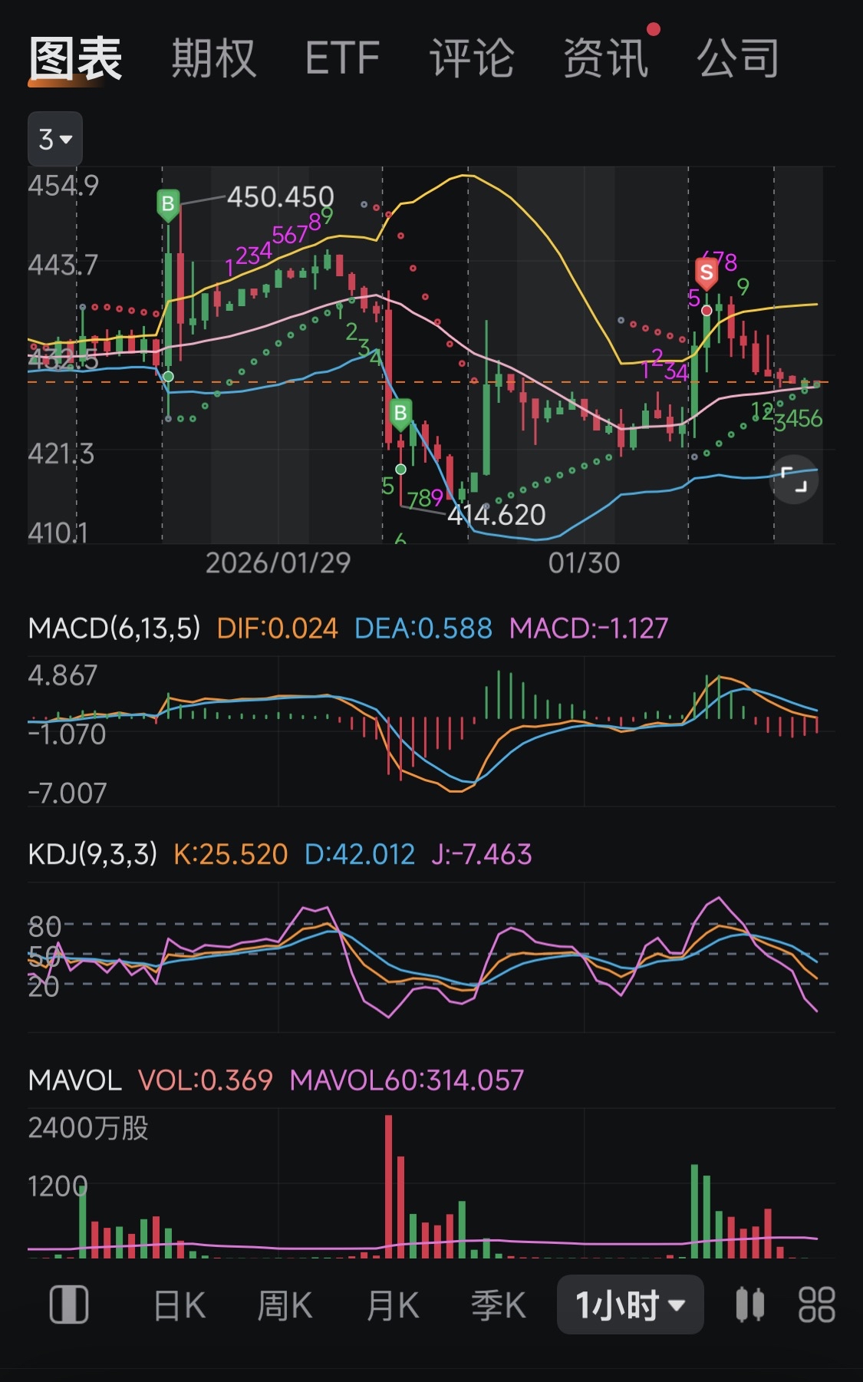Open candlestick chart style settings

click(749, 1304)
